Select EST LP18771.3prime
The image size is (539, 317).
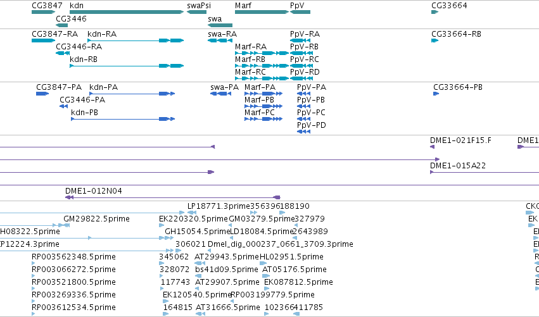tap(219, 206)
